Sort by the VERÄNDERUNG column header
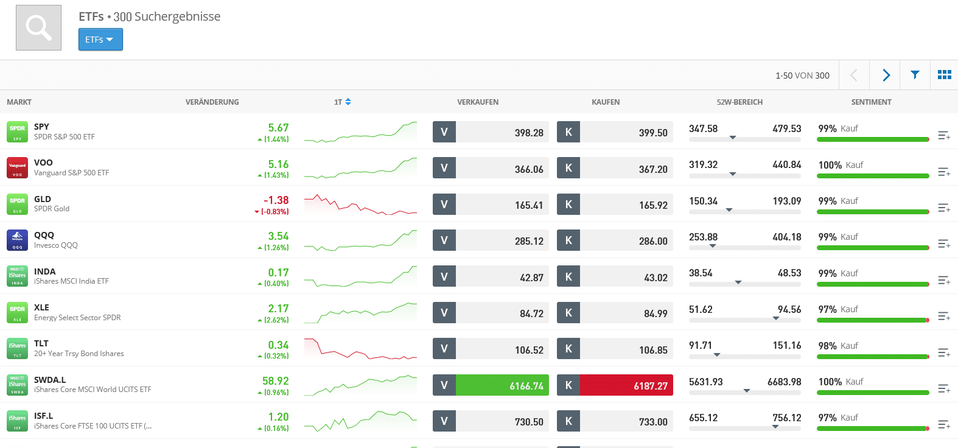Screen dimensions: 958x448 point(212,102)
